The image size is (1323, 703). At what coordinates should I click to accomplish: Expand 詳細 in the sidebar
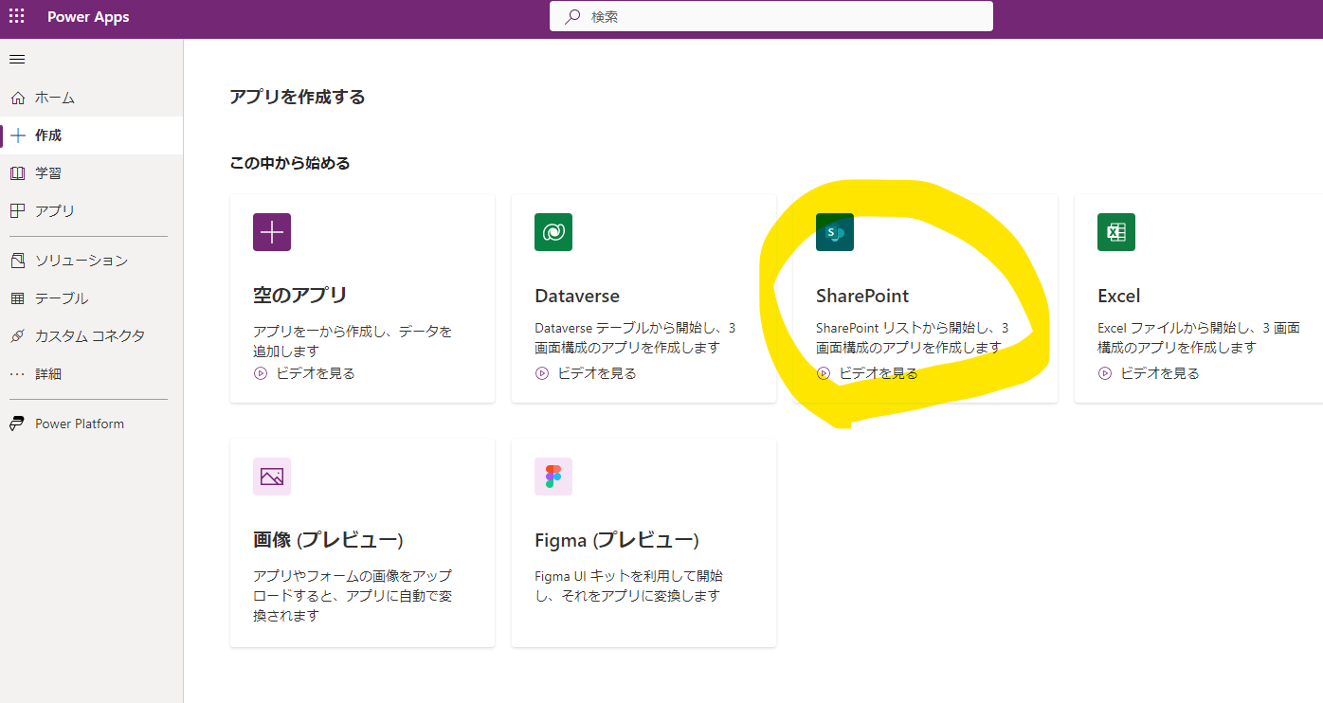[x=91, y=374]
